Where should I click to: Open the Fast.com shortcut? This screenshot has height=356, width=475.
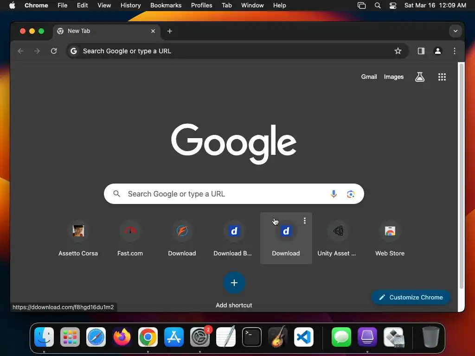[x=130, y=238]
